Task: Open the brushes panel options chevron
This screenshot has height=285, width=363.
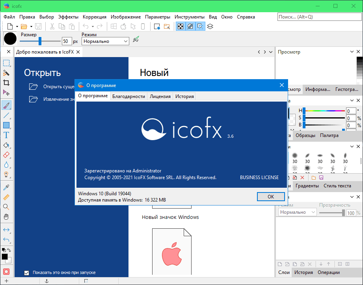Action: tap(352, 146)
